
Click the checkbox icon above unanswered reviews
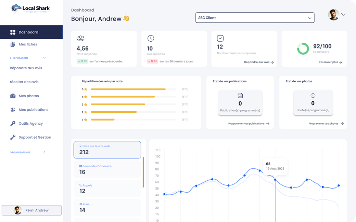(x=220, y=38)
